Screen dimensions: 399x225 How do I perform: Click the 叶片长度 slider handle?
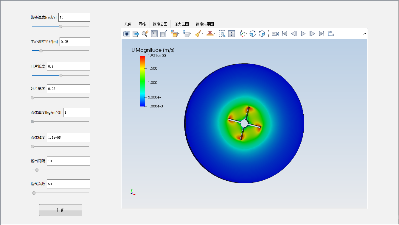click(61, 75)
